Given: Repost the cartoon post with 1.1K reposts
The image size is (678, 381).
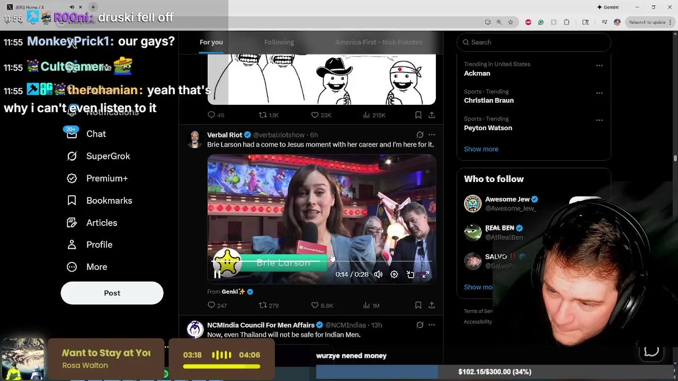Looking at the screenshot, I should (x=269, y=115).
